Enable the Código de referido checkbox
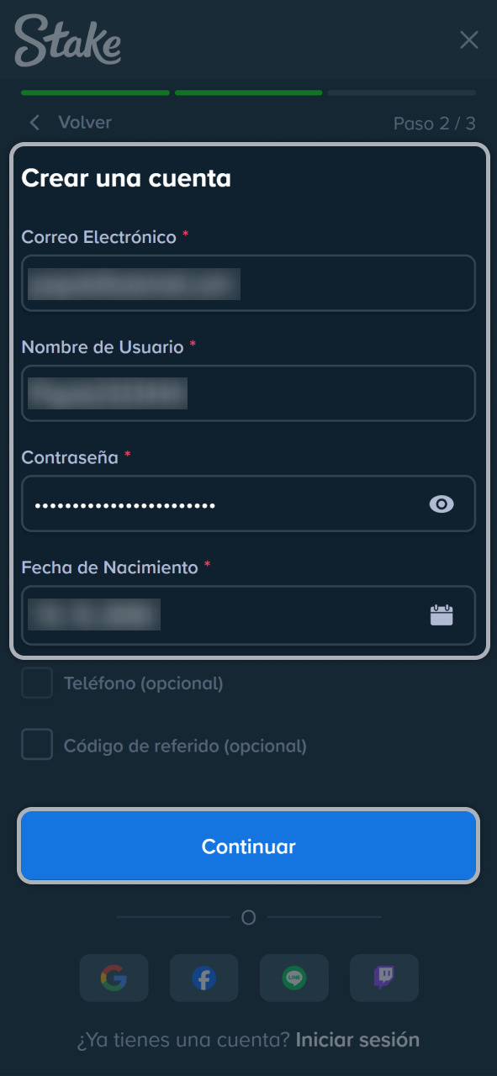This screenshot has height=1076, width=497. (x=36, y=746)
